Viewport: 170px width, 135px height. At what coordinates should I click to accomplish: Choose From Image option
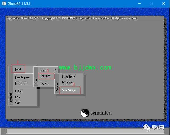pos(68,90)
